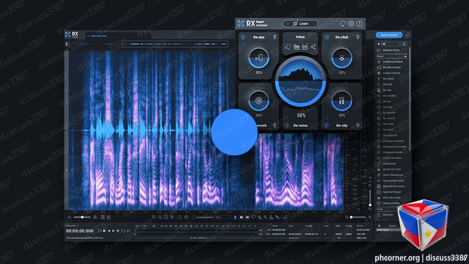The width and height of the screenshot is (469, 264).
Task: Adjust the De-click amount dial
Action: [342, 58]
